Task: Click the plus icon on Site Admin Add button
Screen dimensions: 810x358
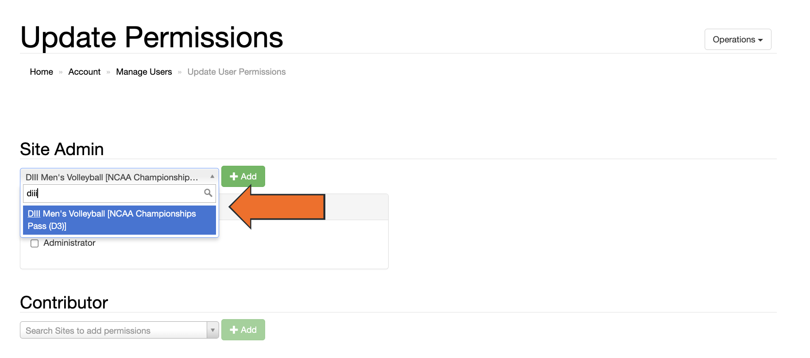Action: pos(234,176)
